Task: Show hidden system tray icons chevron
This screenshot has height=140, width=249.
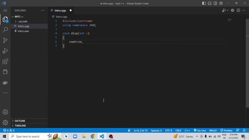Action: (197, 136)
